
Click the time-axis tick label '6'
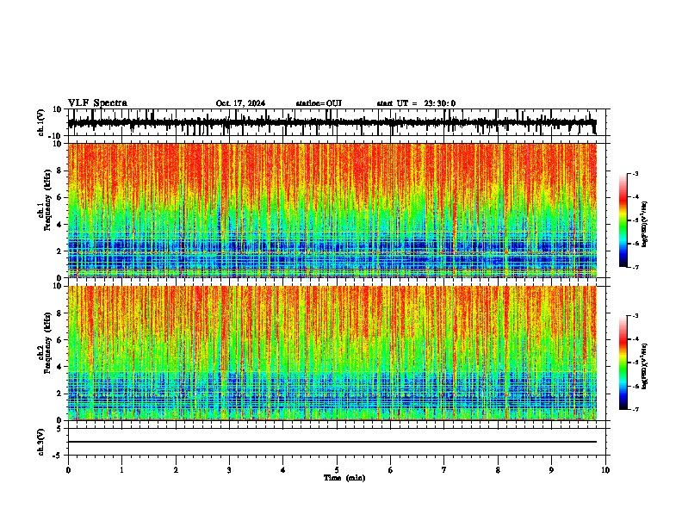coord(391,470)
